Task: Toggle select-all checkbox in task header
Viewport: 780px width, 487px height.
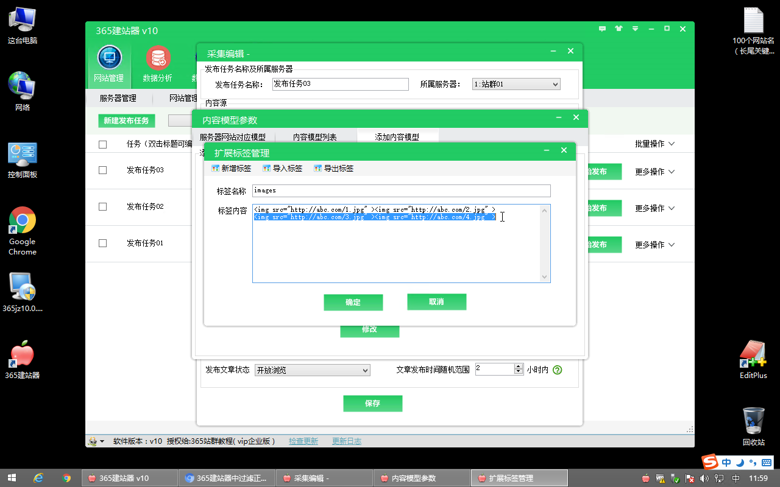Action: pyautogui.click(x=102, y=144)
